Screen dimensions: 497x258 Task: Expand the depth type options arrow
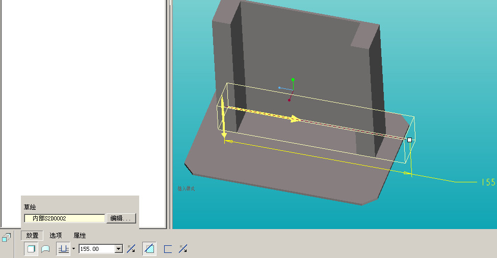point(73,249)
